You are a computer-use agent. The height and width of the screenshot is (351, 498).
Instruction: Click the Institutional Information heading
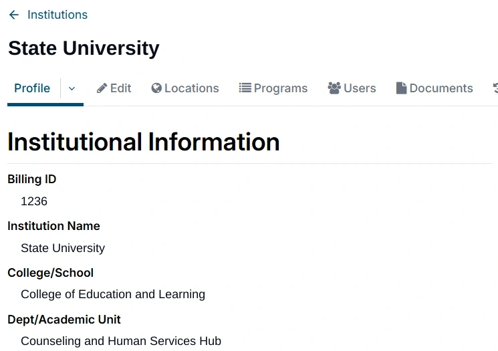pyautogui.click(x=144, y=142)
